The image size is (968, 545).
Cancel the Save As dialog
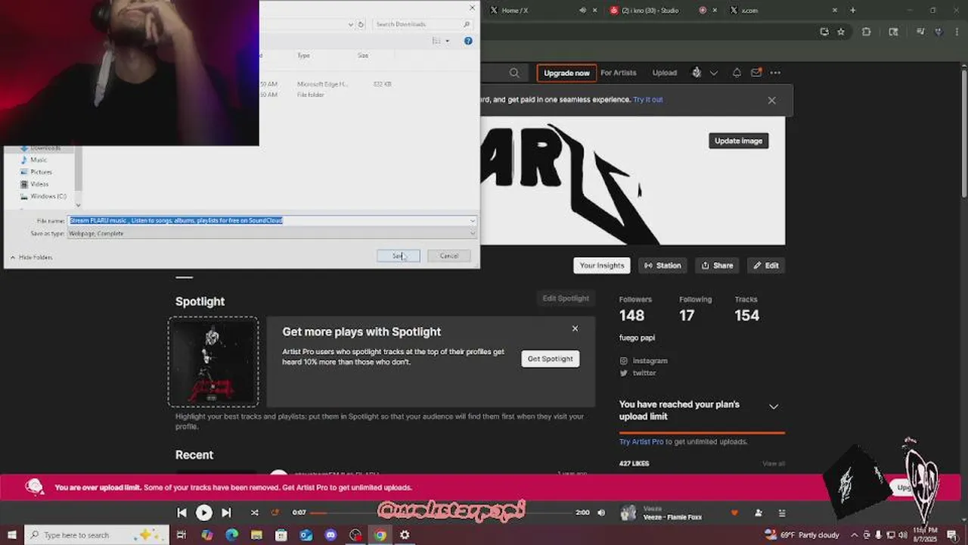point(448,256)
